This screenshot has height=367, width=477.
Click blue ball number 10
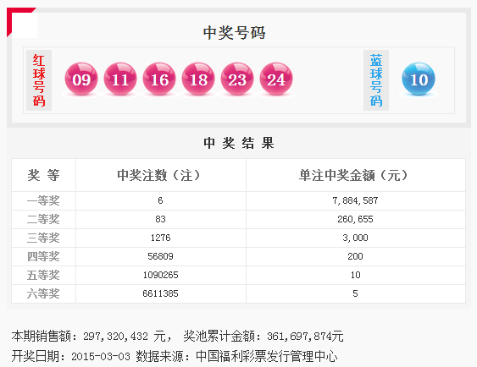tap(419, 79)
